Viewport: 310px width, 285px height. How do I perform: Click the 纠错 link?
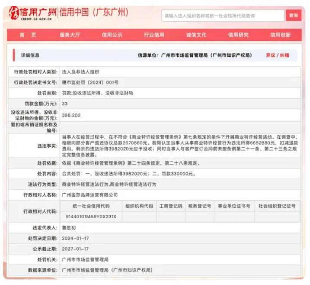(x=284, y=55)
